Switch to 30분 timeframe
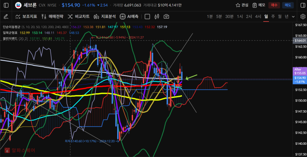Viewport: 307px width, 157px height. (229, 17)
